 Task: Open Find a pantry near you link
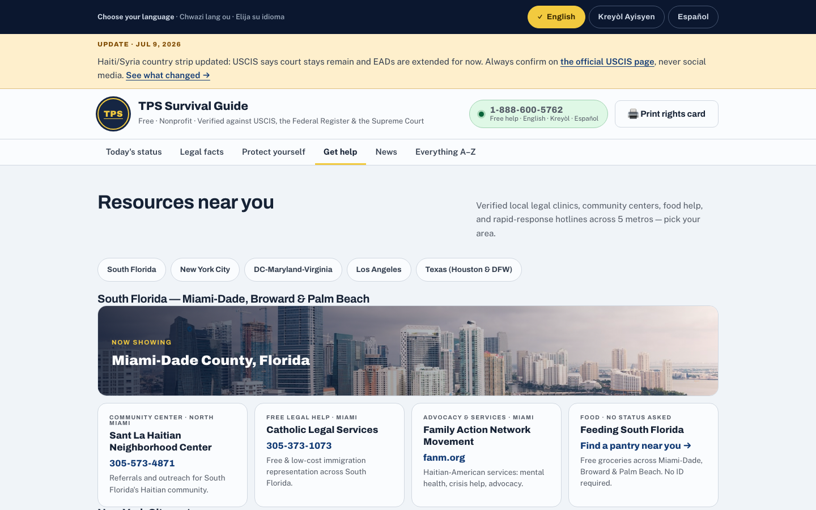click(x=636, y=446)
